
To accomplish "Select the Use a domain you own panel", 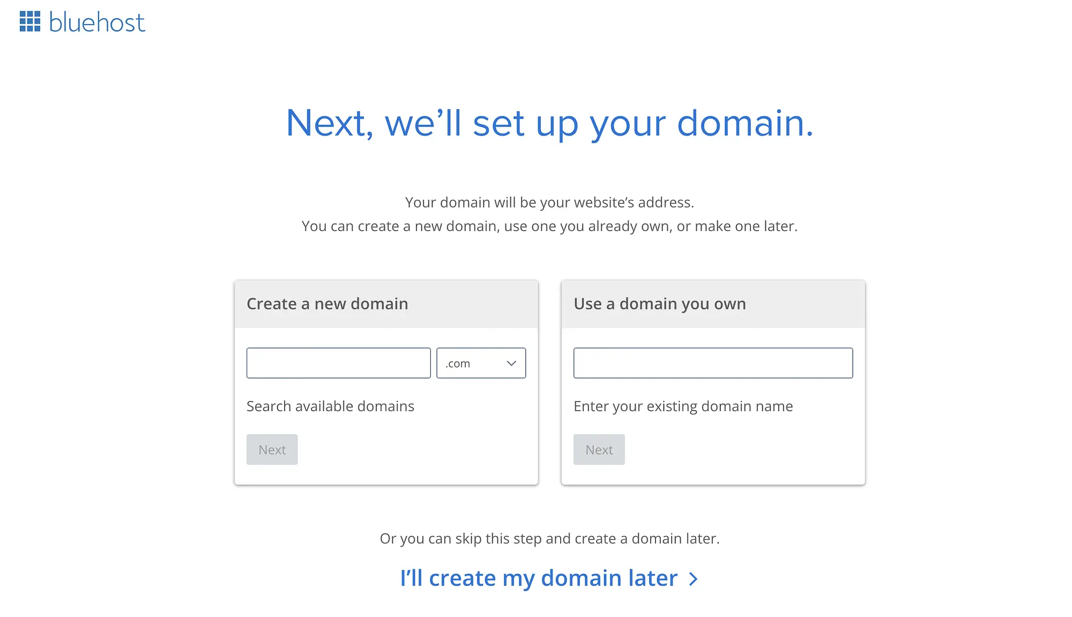I will tap(713, 381).
